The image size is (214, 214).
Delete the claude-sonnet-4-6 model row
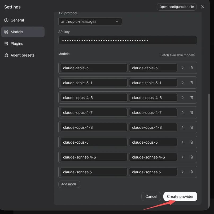[192, 157]
